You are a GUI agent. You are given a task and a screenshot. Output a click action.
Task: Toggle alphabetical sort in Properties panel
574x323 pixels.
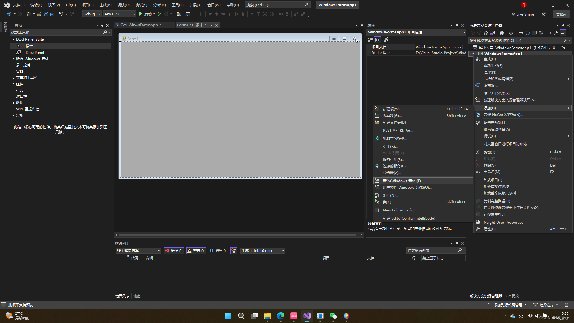click(x=377, y=40)
